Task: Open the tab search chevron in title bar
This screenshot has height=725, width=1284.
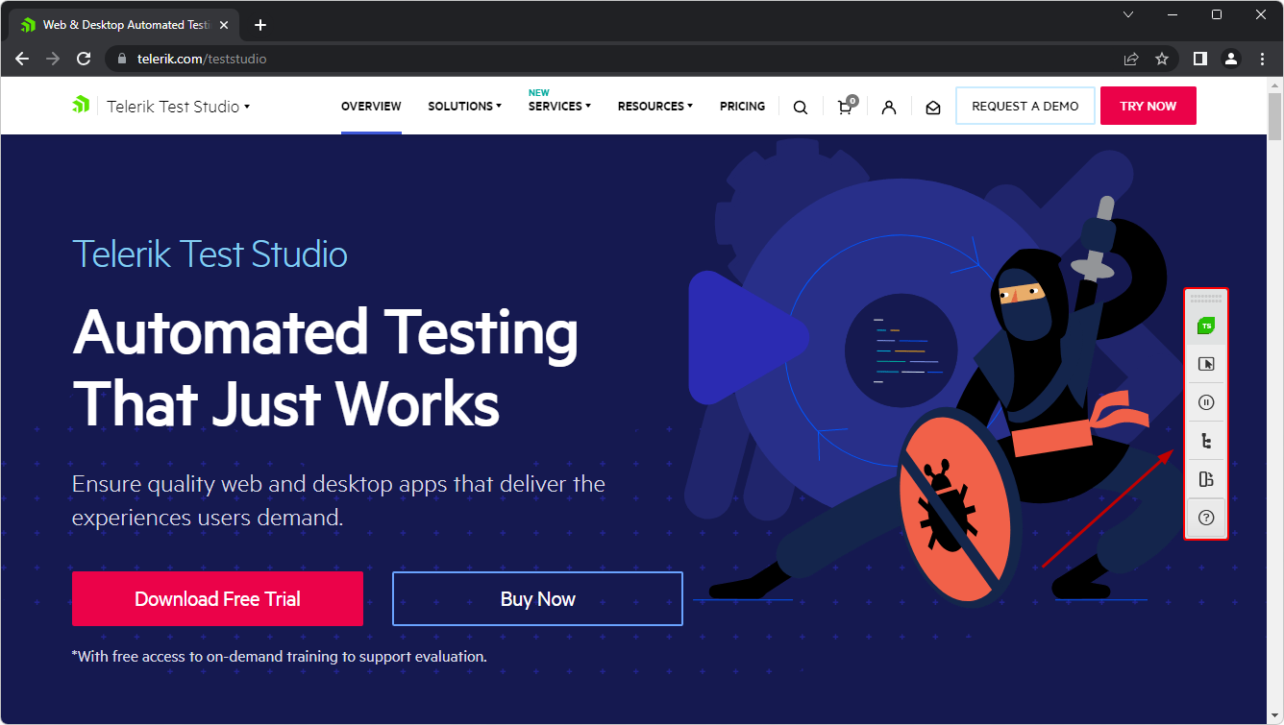Action: [x=1128, y=14]
